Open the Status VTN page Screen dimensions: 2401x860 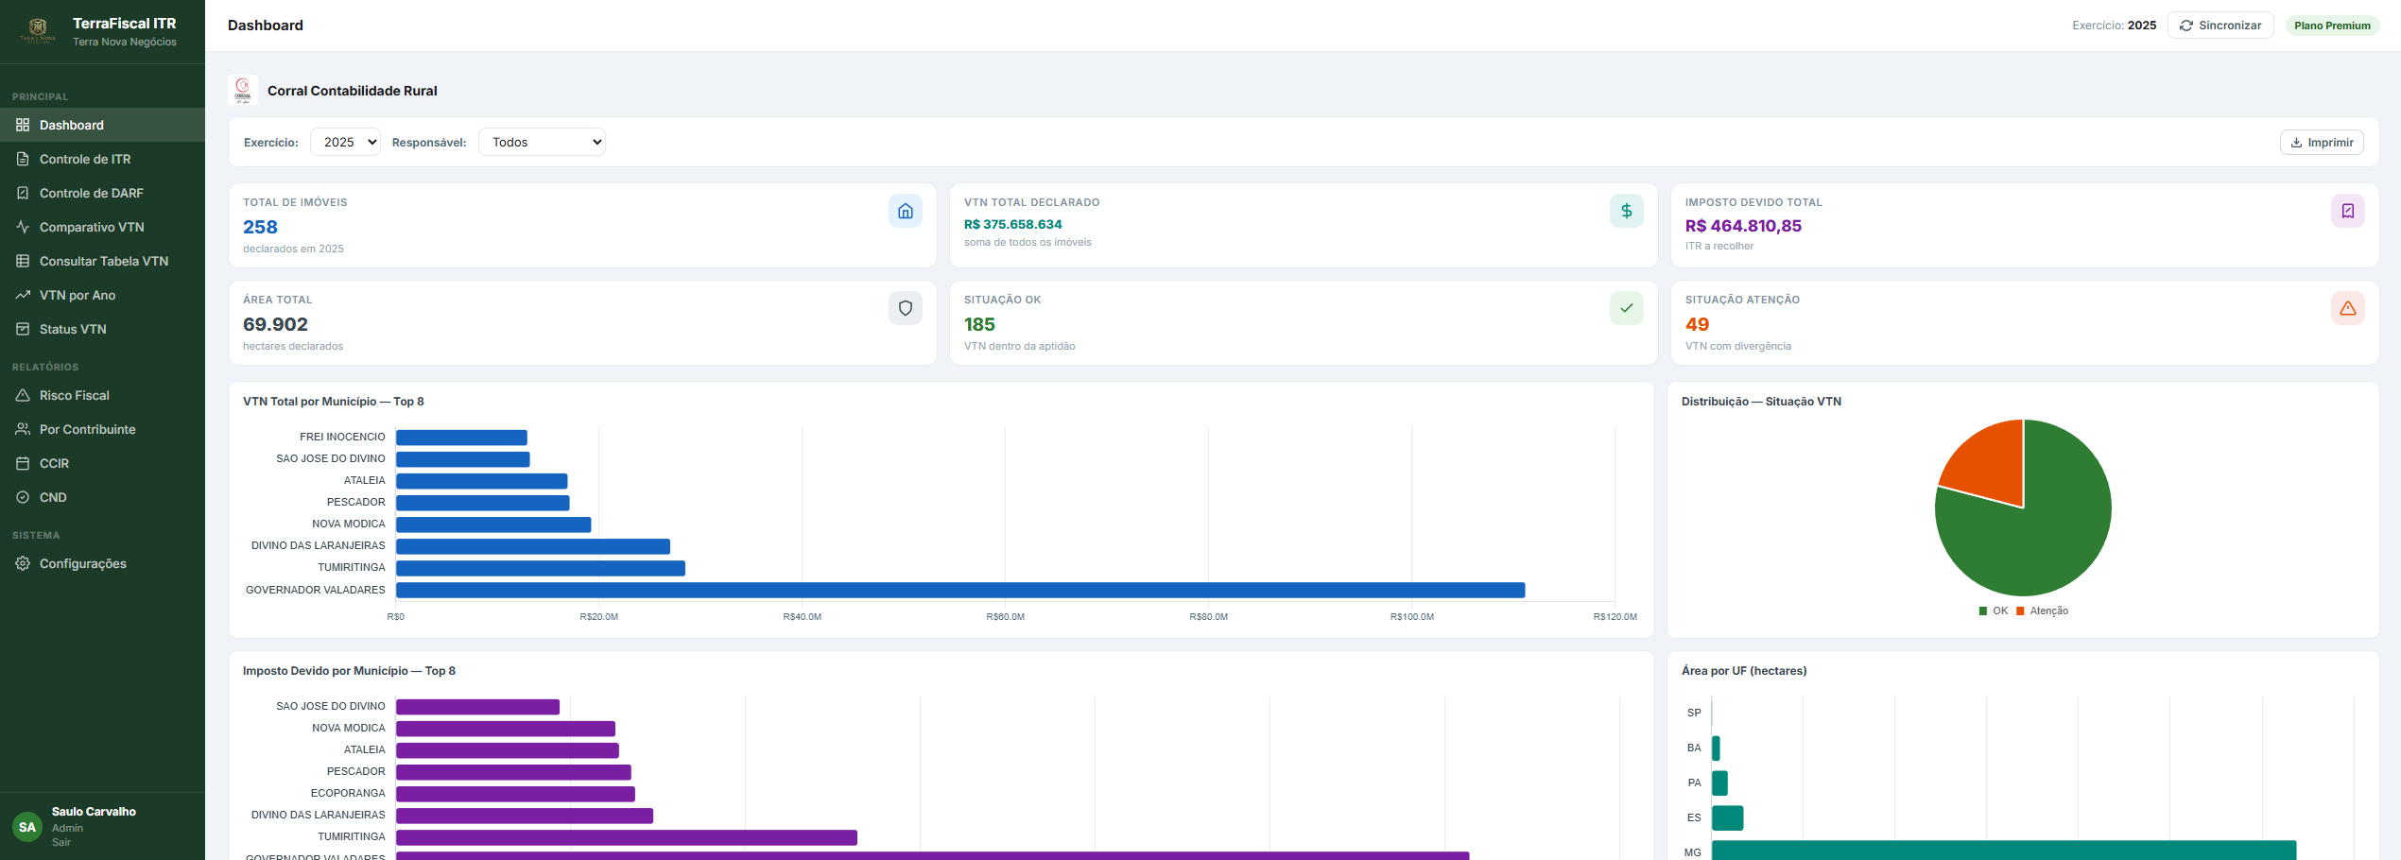point(102,329)
